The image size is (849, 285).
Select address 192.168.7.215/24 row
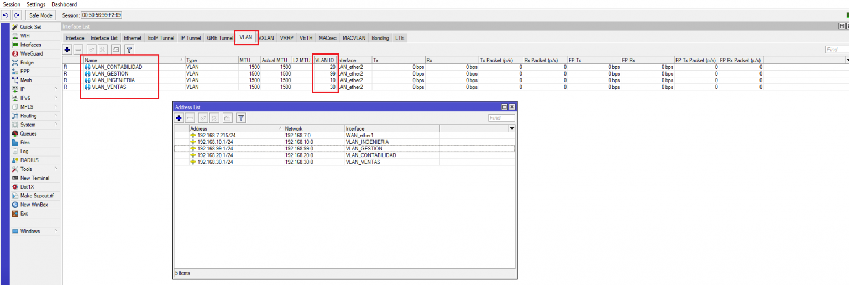click(x=344, y=135)
